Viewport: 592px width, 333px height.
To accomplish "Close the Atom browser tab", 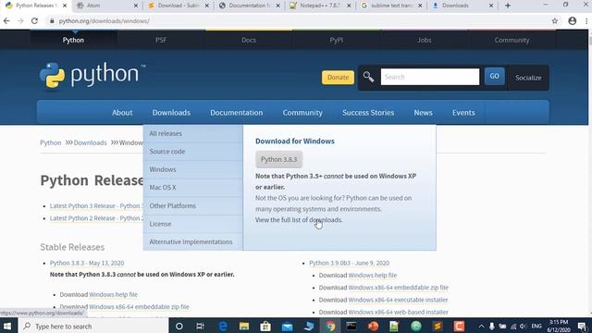I will [136, 6].
